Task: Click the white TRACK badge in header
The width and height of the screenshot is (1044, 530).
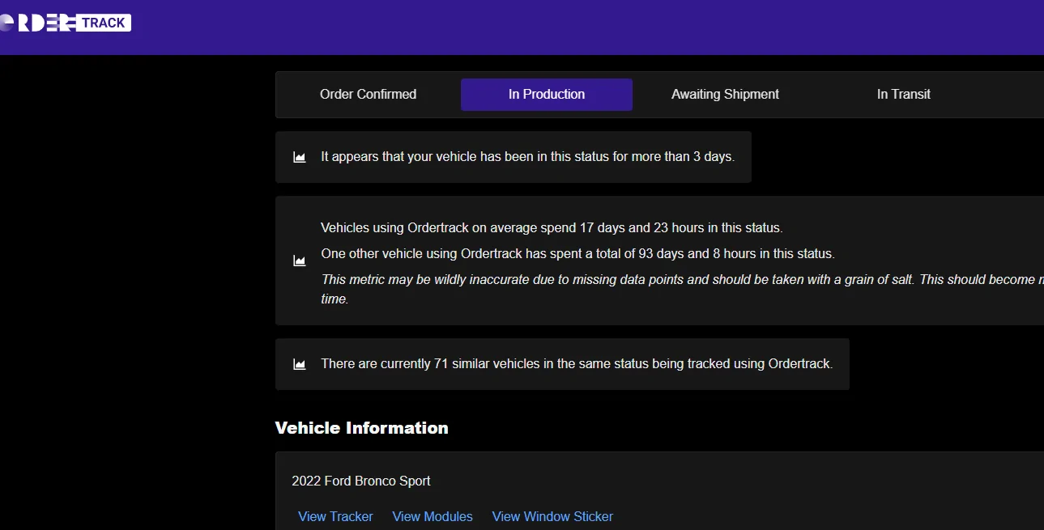Action: [104, 23]
